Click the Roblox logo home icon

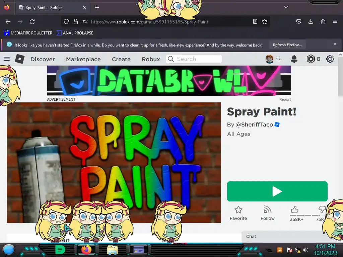(20, 59)
